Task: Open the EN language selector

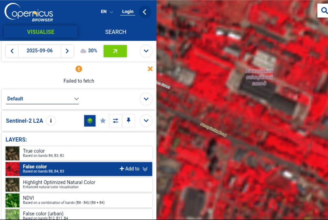Action: pos(107,12)
